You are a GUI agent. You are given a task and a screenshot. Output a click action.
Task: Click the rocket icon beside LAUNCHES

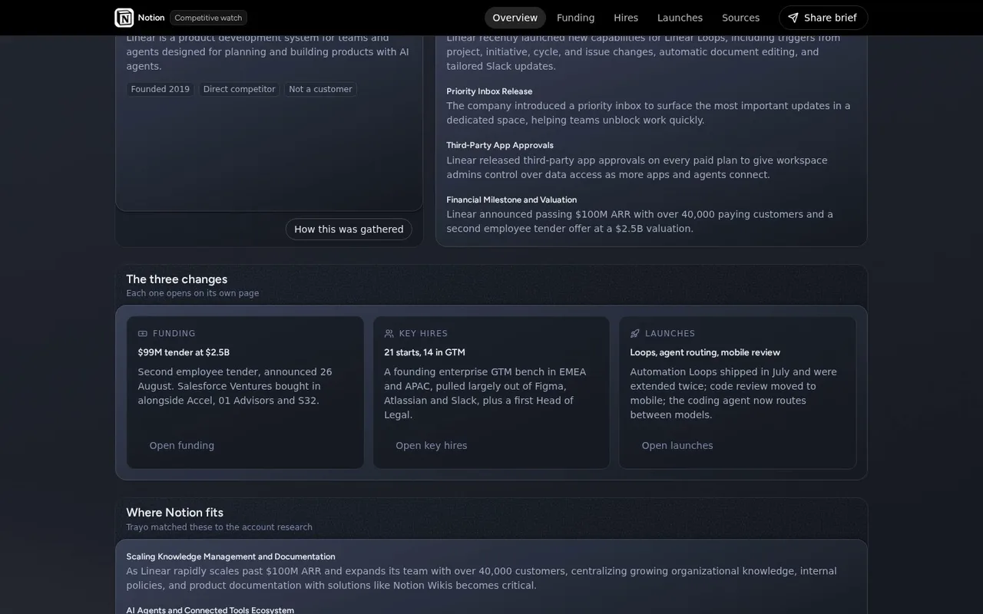[x=635, y=334]
